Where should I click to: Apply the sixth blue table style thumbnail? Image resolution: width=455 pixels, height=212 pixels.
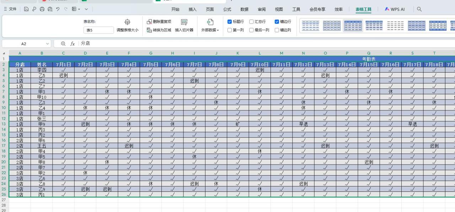click(417, 25)
